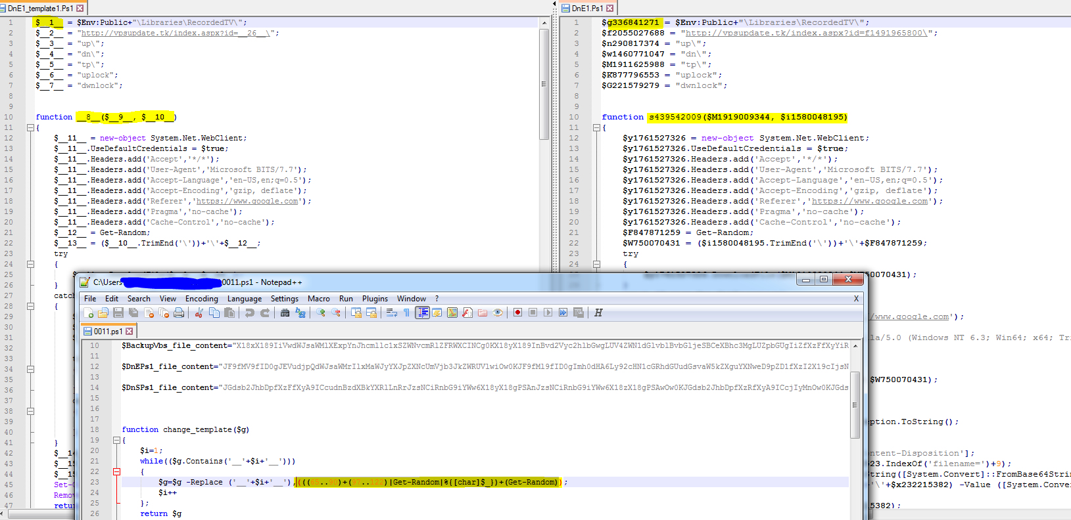Open the Function List icon
The image size is (1071, 520).
click(467, 313)
